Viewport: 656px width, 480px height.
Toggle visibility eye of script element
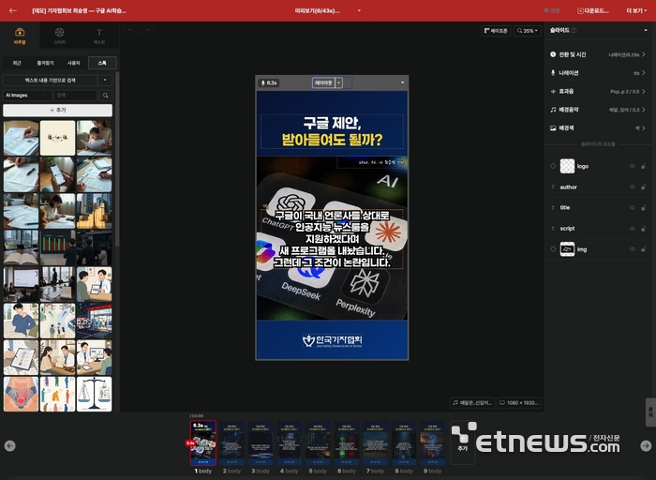tap(633, 229)
